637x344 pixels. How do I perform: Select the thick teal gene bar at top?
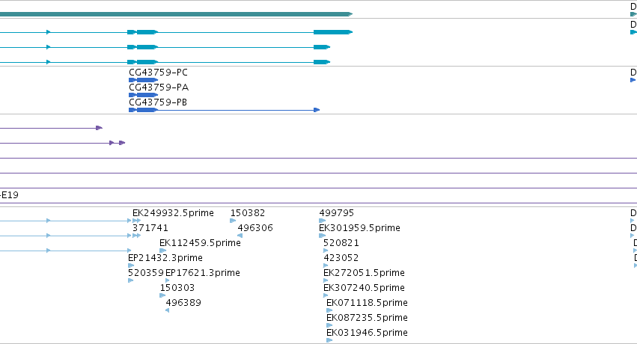click(177, 14)
